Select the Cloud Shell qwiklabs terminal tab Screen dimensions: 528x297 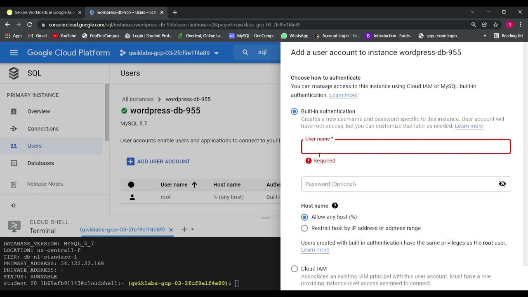tap(123, 230)
